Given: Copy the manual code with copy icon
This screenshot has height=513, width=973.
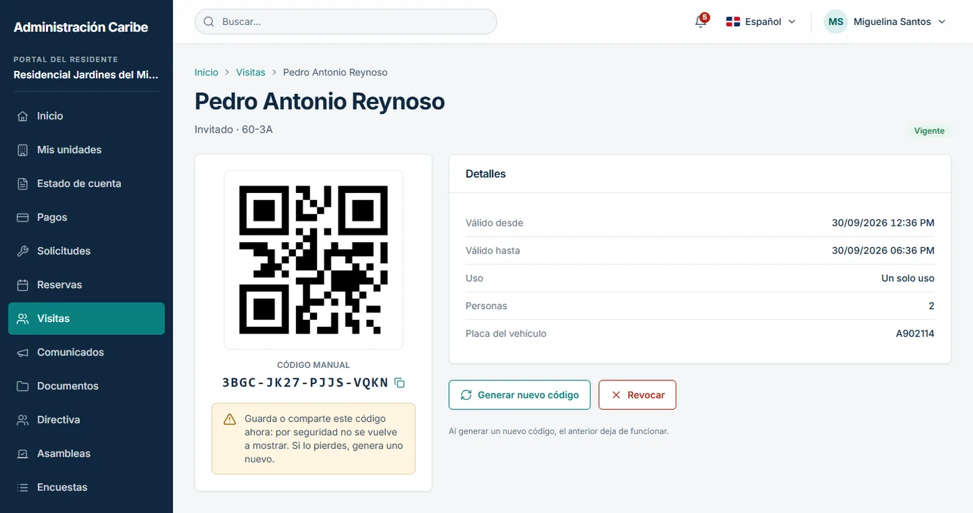Looking at the screenshot, I should 400,382.
